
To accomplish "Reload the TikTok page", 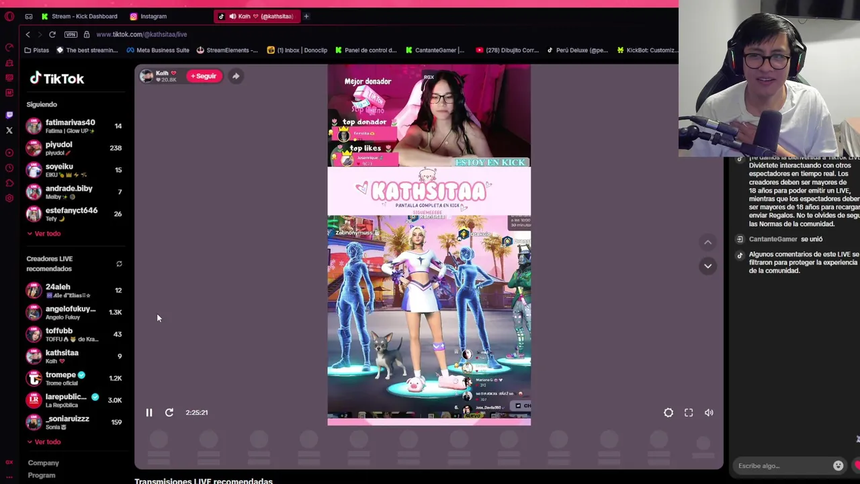I will (52, 34).
